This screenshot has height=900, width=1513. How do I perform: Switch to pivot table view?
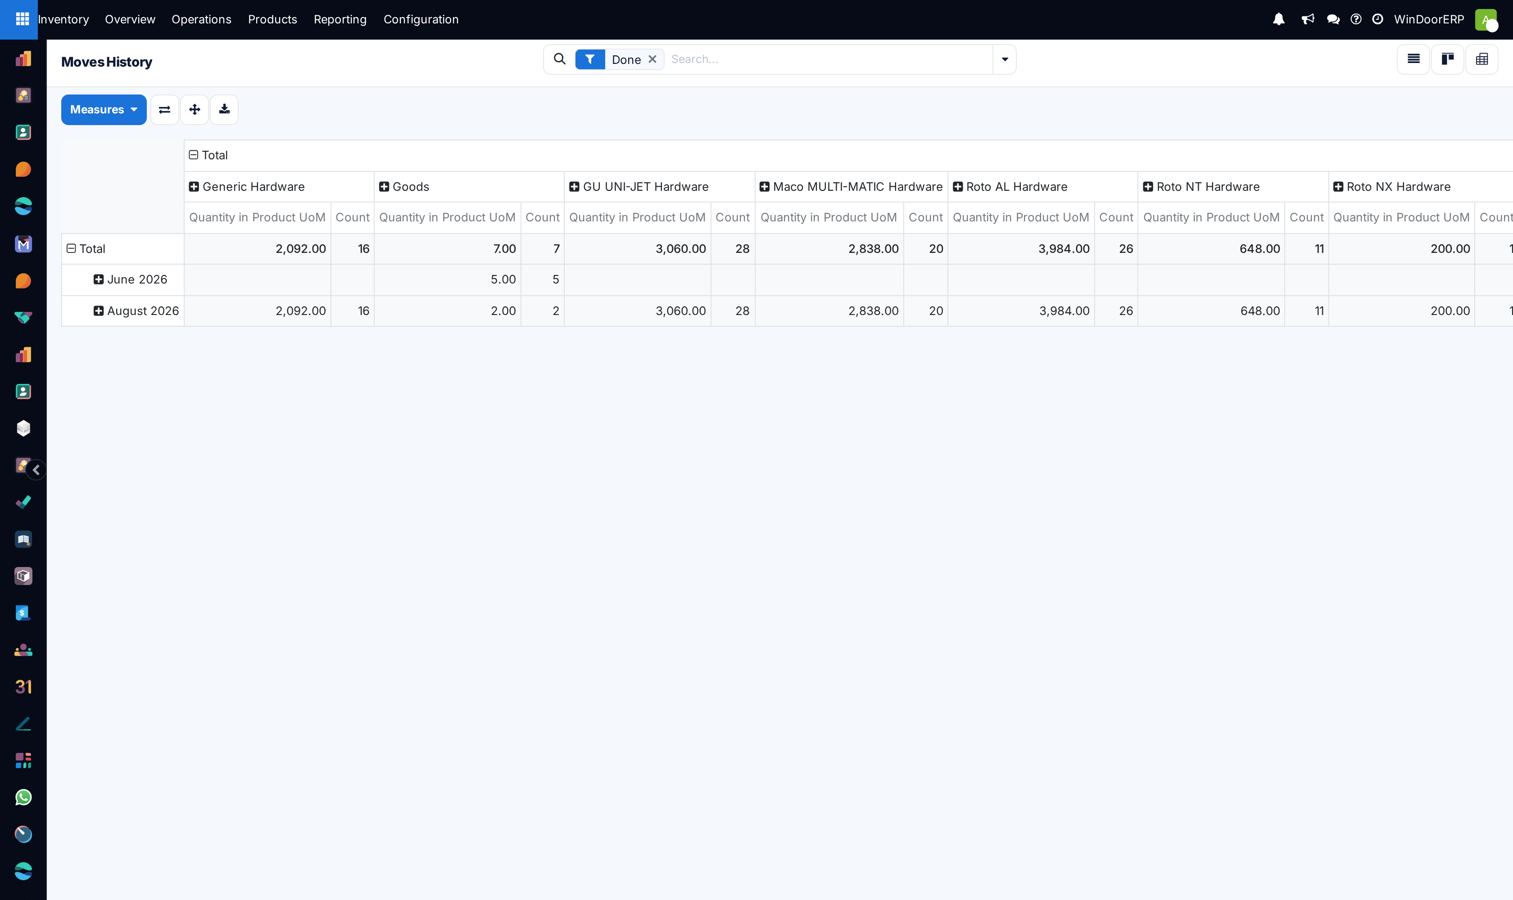1482,59
